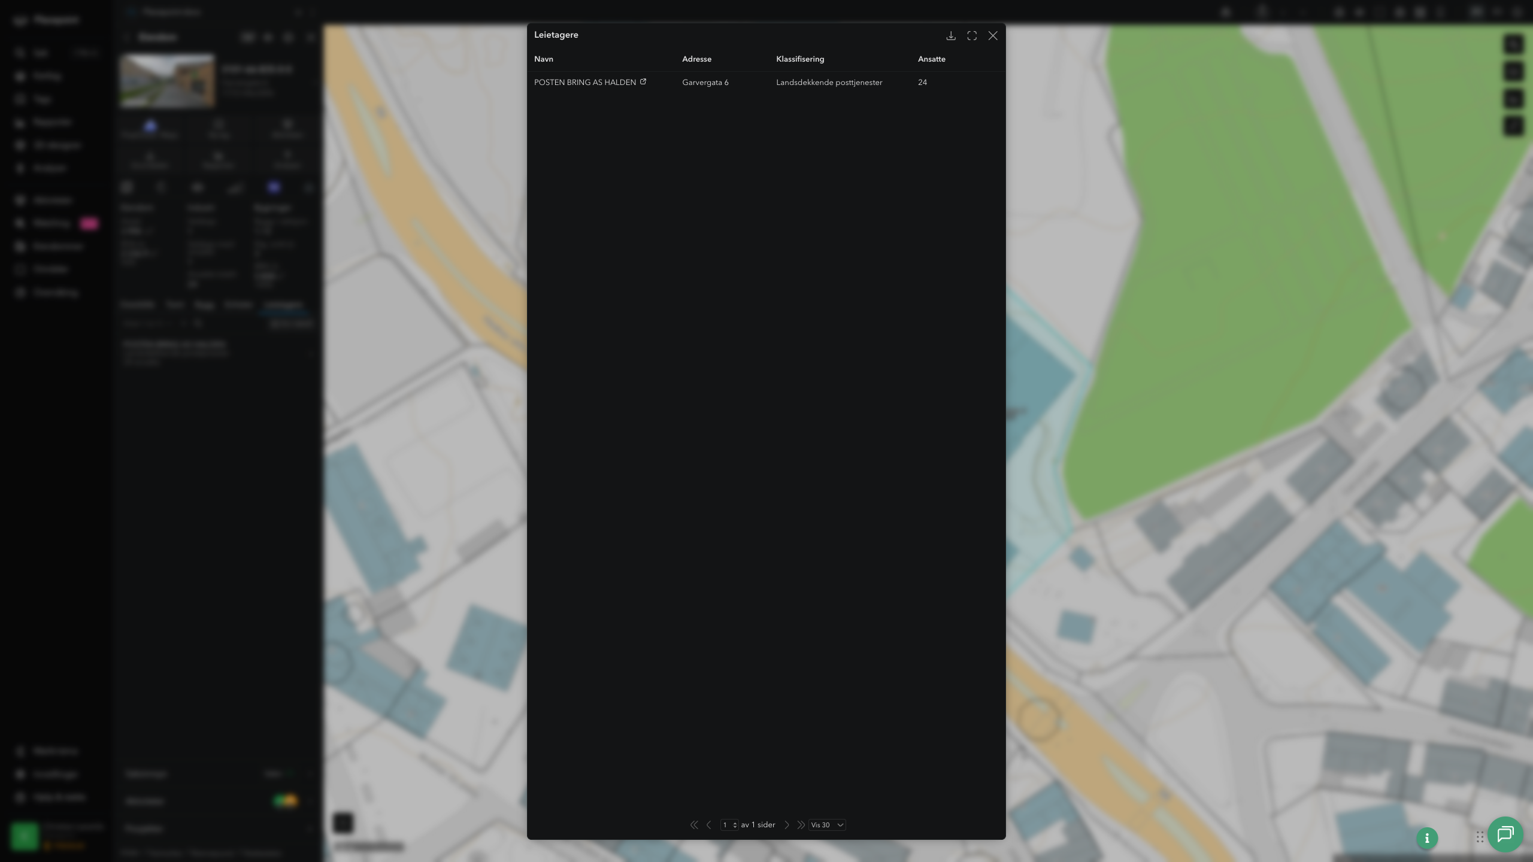Click the Landsdekkende posttjenester classification cell
The width and height of the screenshot is (1533, 862).
(x=829, y=83)
